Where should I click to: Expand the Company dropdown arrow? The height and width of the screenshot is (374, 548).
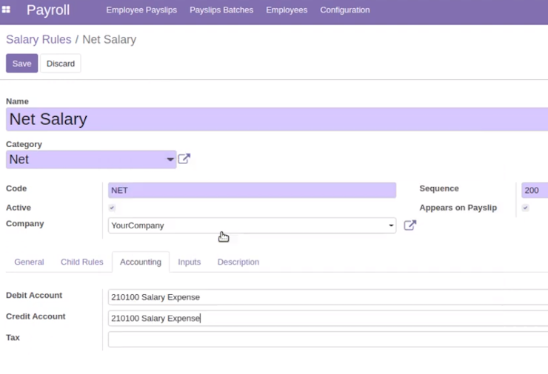click(x=391, y=225)
